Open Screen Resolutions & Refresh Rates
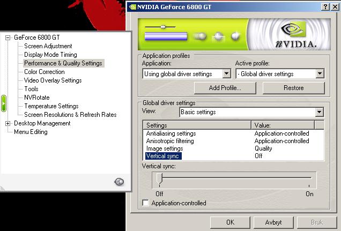Screen dimensions: 341x231 tap(70, 115)
